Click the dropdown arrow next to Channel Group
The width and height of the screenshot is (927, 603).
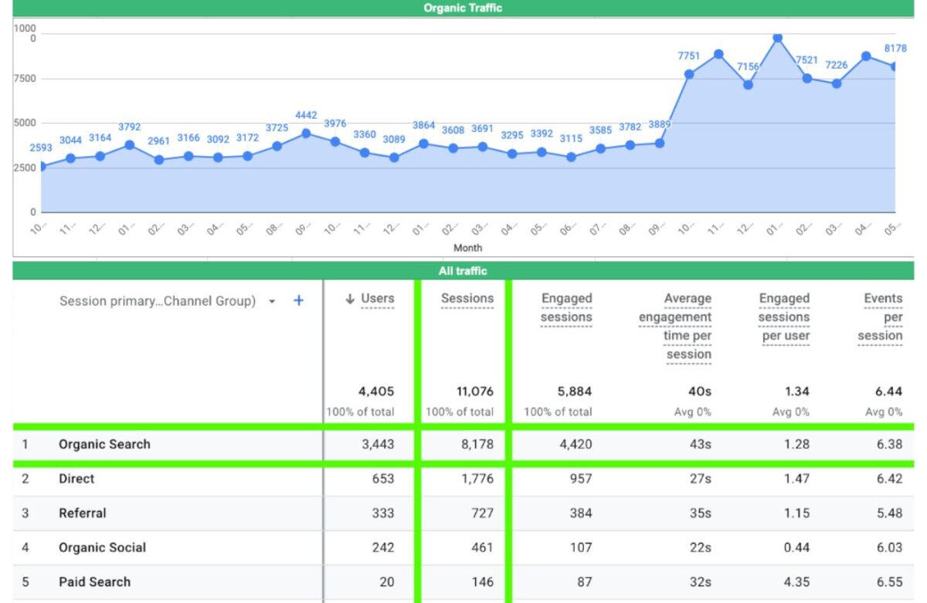point(272,302)
